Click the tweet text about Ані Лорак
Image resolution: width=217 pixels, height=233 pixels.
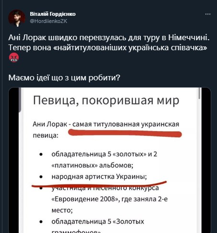click(109, 43)
